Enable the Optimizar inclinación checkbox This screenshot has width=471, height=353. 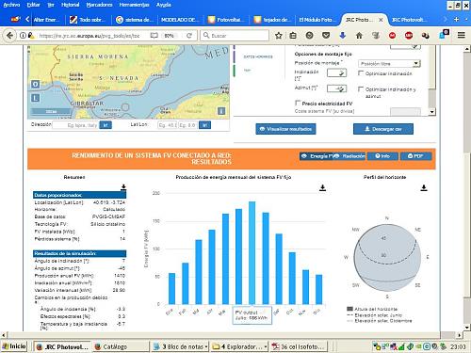pos(361,73)
